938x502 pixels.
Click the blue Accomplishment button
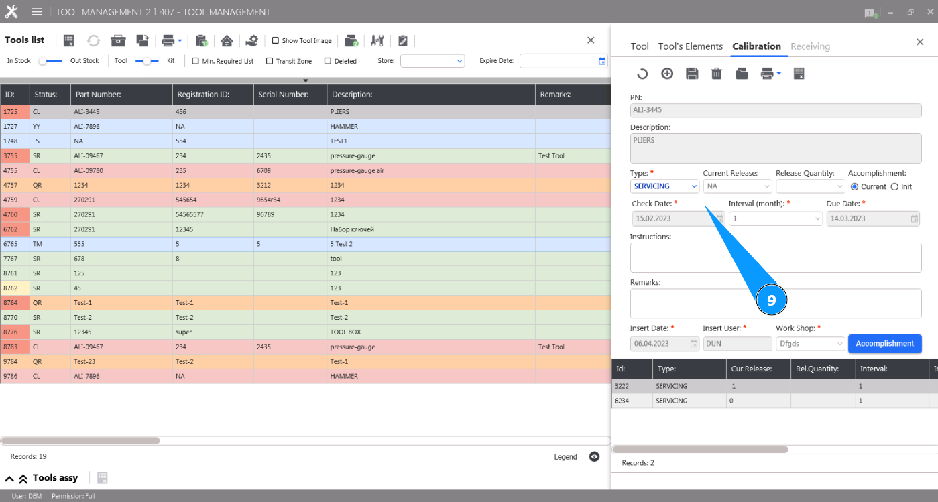coord(884,344)
